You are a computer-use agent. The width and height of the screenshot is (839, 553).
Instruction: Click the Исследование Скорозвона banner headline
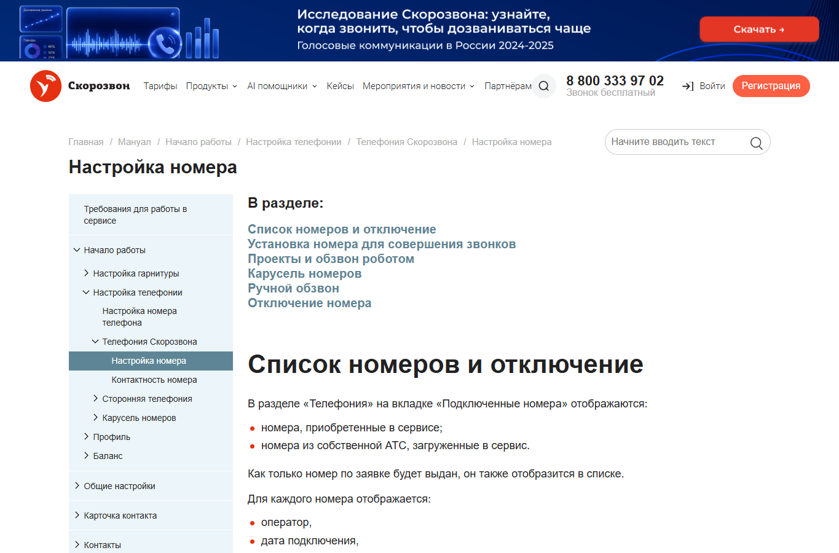pyautogui.click(x=444, y=22)
